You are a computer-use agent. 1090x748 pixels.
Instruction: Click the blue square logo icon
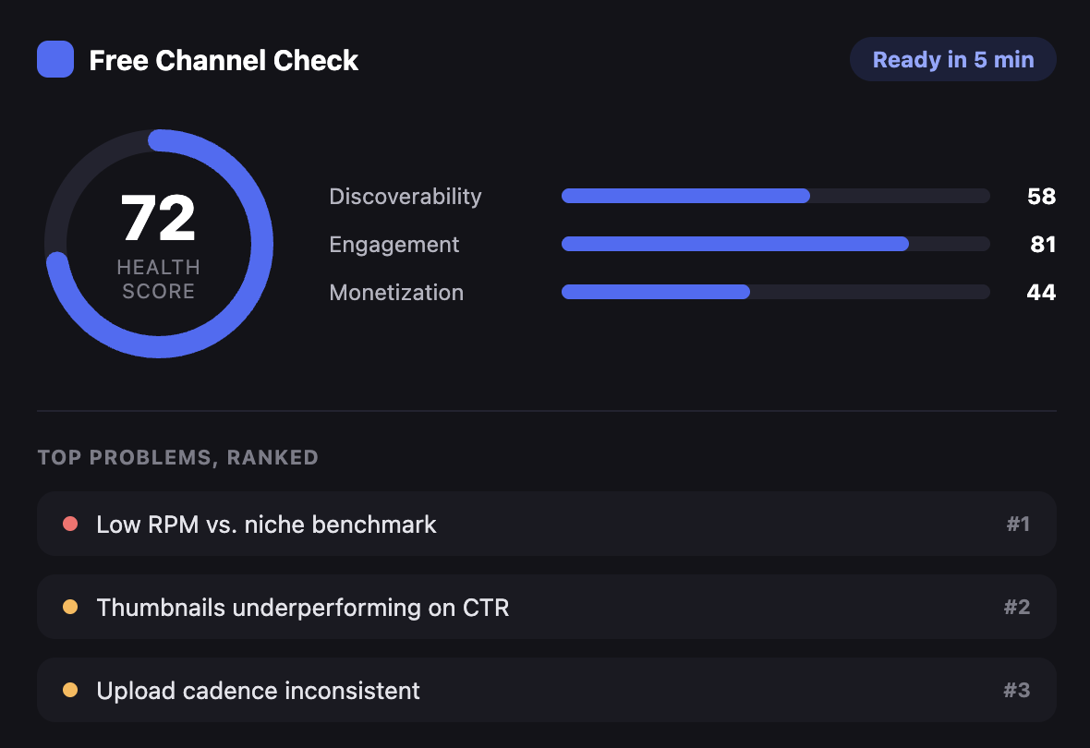click(55, 59)
